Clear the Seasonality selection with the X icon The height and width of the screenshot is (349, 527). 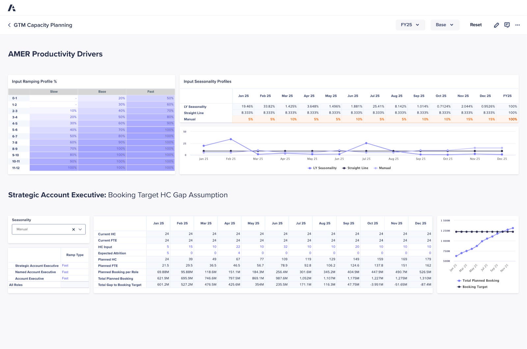tap(73, 229)
